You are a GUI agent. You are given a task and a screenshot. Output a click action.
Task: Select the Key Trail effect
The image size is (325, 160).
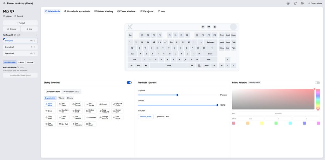(x=63, y=124)
